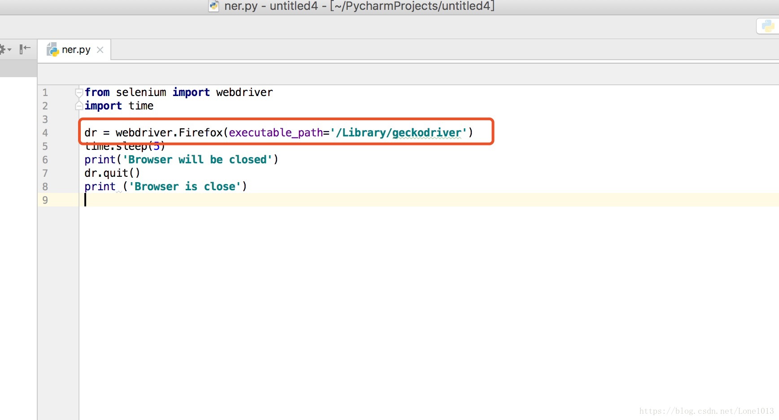Click the hide project panel icon
The width and height of the screenshot is (779, 420).
(x=25, y=49)
